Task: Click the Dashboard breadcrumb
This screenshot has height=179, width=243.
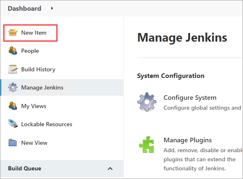Action: (24, 9)
